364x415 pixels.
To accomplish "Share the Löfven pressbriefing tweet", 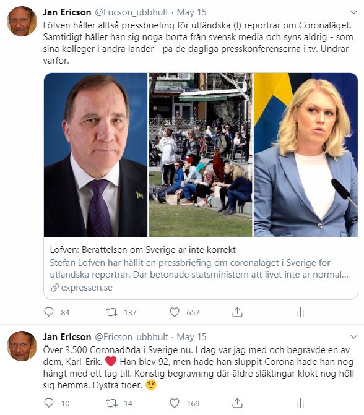I will tap(237, 312).
